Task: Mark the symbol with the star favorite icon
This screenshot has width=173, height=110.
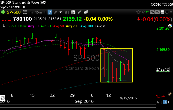Action: pos(138,12)
